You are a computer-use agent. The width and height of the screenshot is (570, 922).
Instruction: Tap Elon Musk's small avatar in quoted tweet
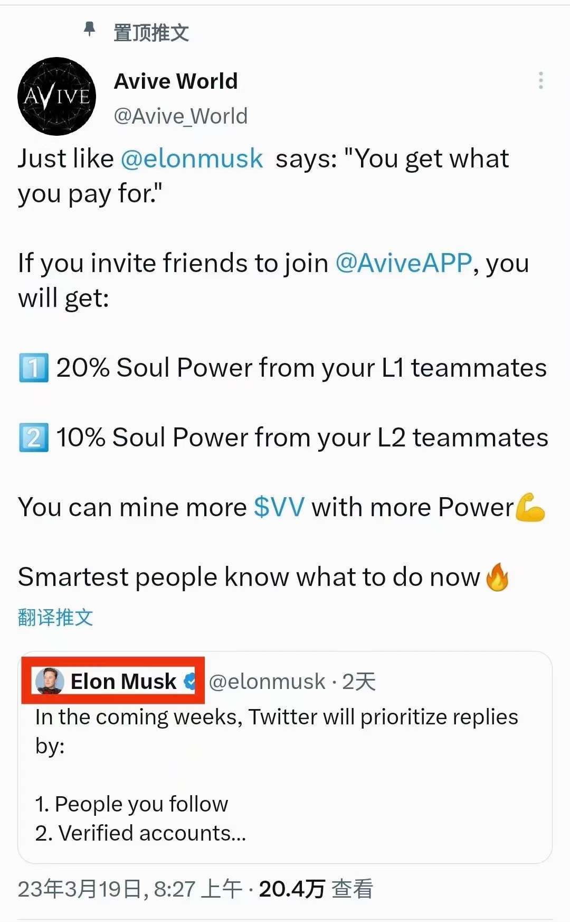pos(50,681)
